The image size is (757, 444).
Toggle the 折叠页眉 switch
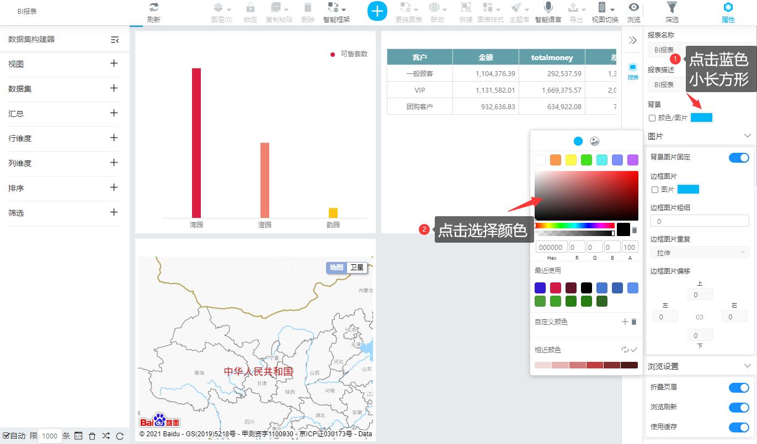[739, 388]
